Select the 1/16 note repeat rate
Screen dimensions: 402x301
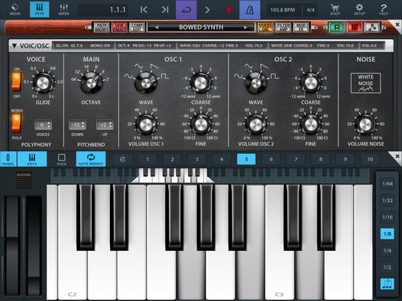point(387,217)
